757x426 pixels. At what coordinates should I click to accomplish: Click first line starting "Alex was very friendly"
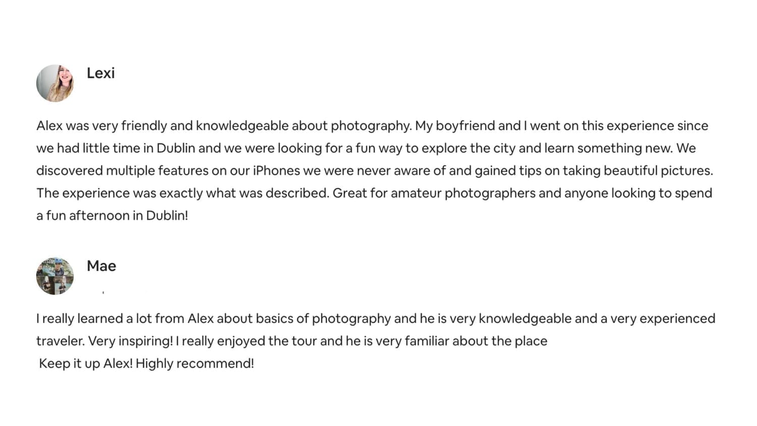[372, 126]
